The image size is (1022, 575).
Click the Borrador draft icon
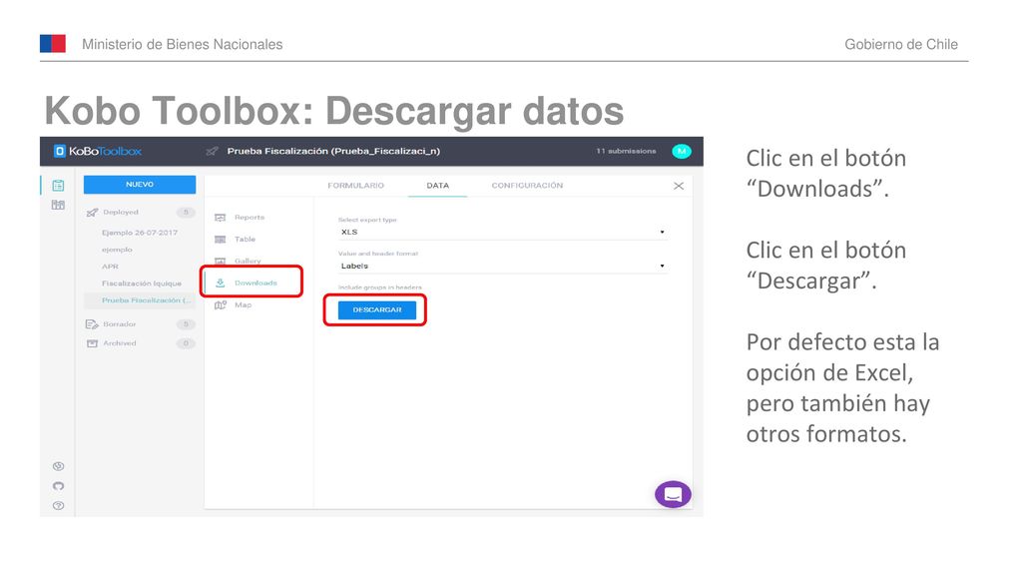click(x=92, y=324)
